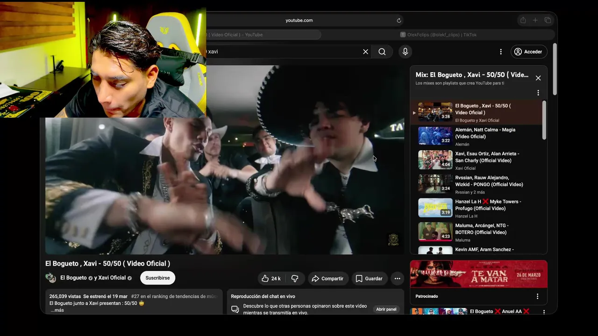598x336 pixels.
Task: Click the YouTube search magnifier button
Action: tap(382, 52)
